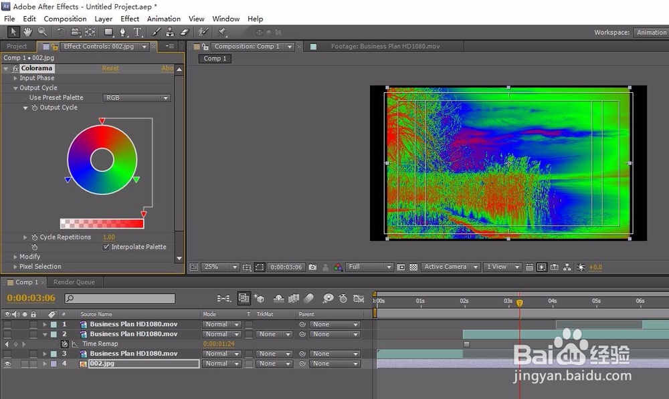This screenshot has width=669, height=399.
Task: Toggle Cycle Repetitions stopwatch icon
Action: coord(35,237)
